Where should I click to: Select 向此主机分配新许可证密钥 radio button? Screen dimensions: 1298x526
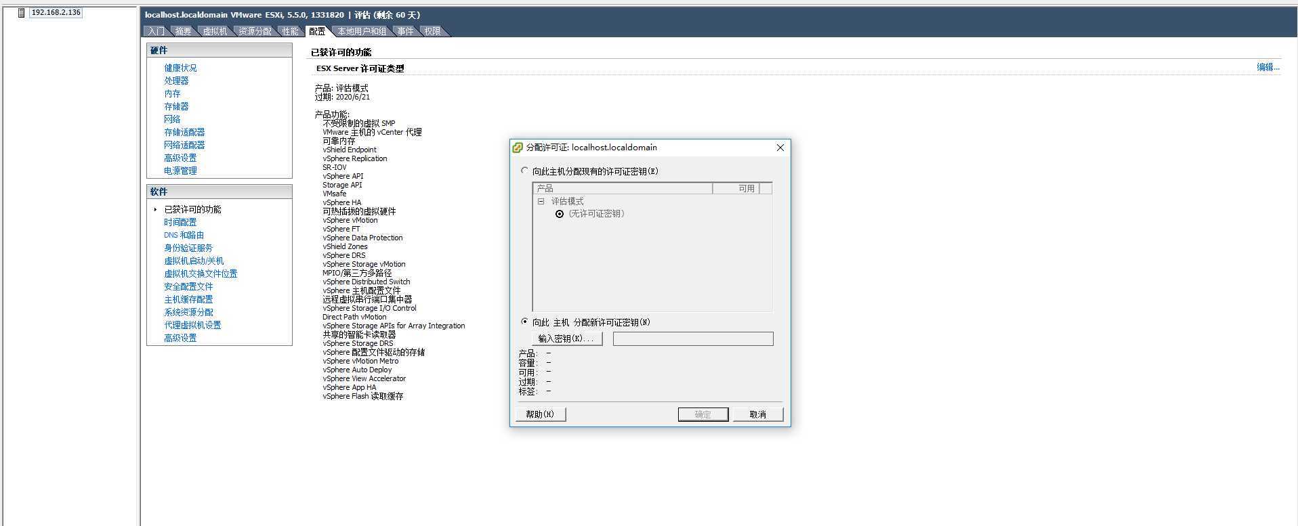tap(524, 322)
